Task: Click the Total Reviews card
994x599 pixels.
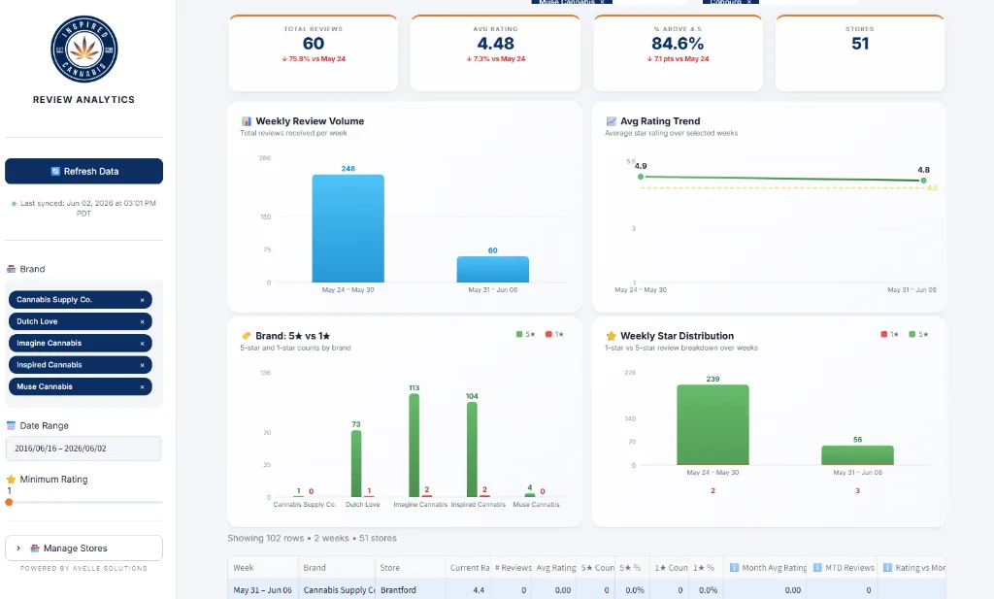Action: click(314, 53)
